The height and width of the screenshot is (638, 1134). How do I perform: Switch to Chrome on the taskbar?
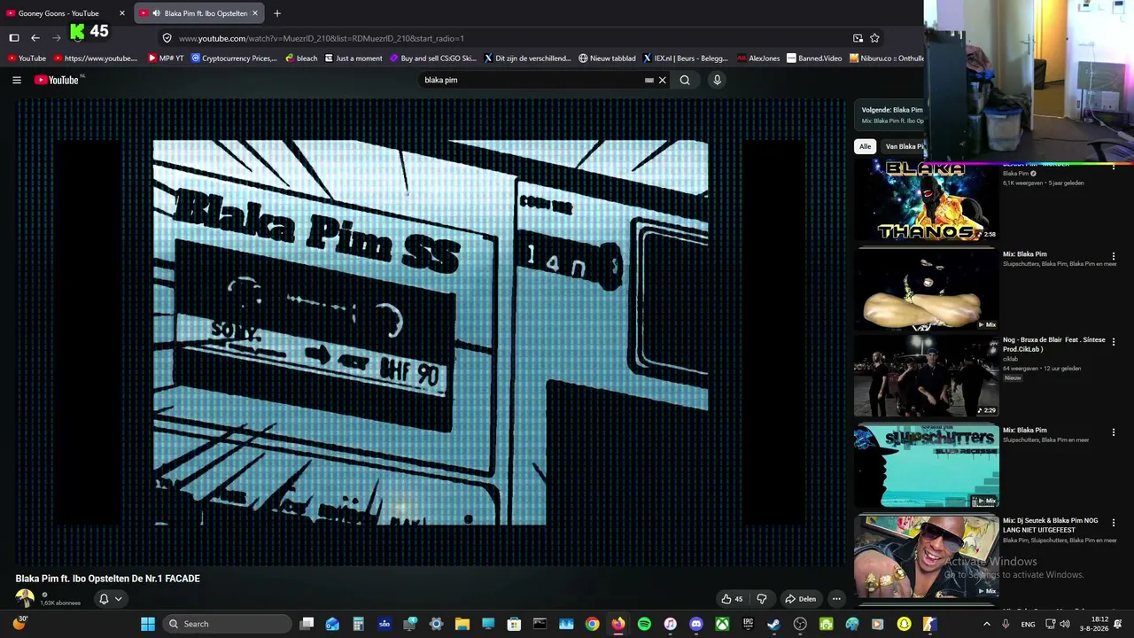coord(592,624)
